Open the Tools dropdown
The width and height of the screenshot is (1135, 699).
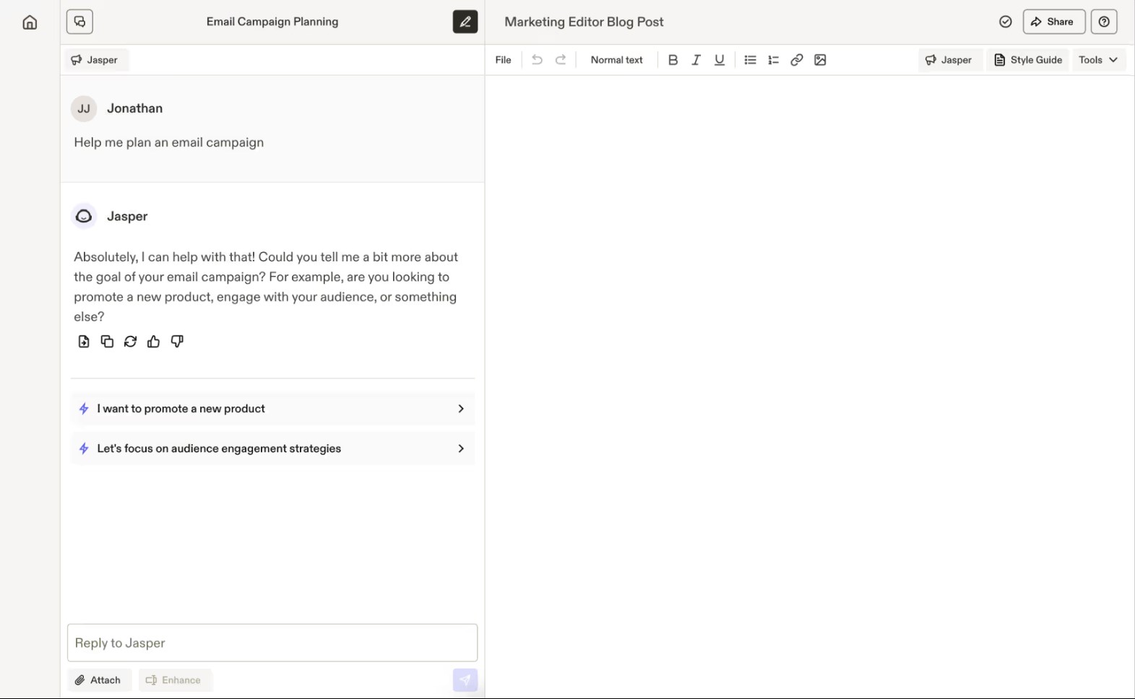tap(1099, 60)
